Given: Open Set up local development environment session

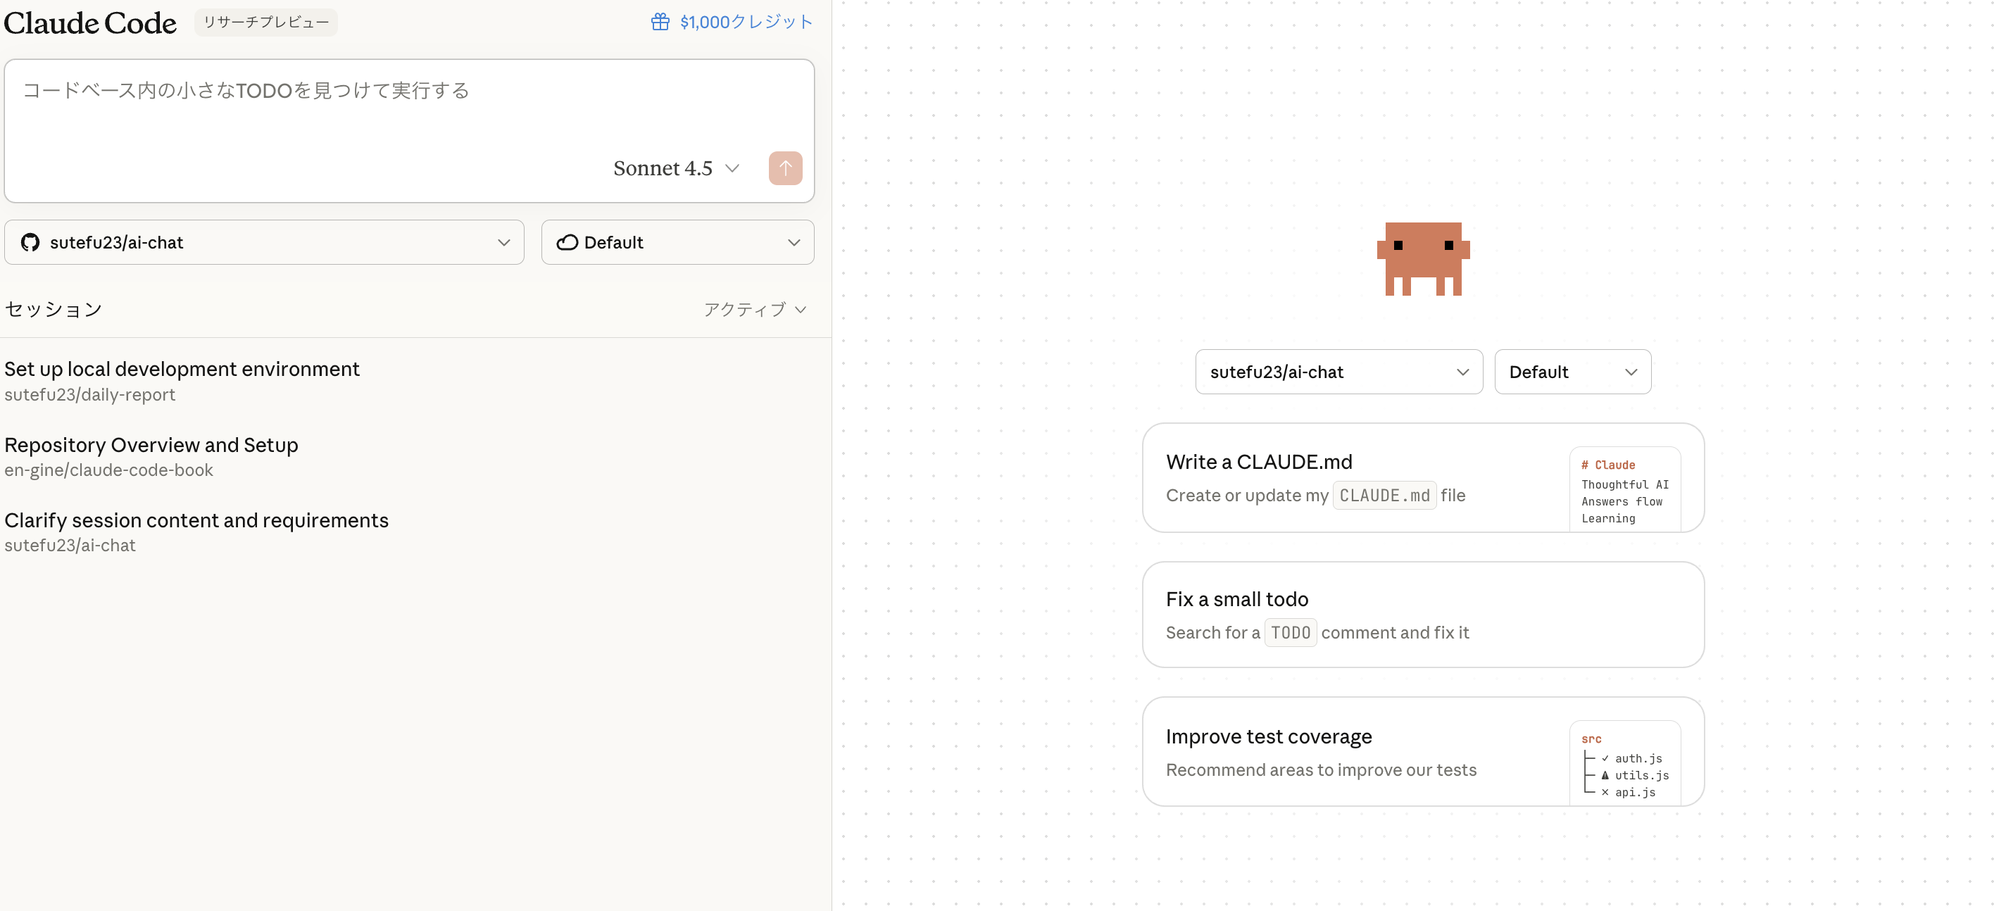Looking at the screenshot, I should [182, 369].
